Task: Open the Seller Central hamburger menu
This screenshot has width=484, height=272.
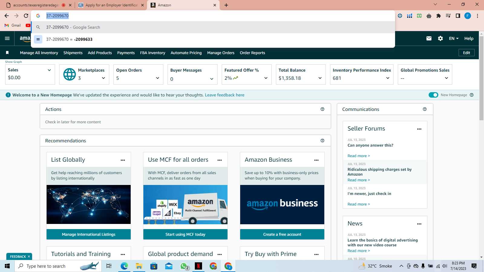Action: coord(7,38)
